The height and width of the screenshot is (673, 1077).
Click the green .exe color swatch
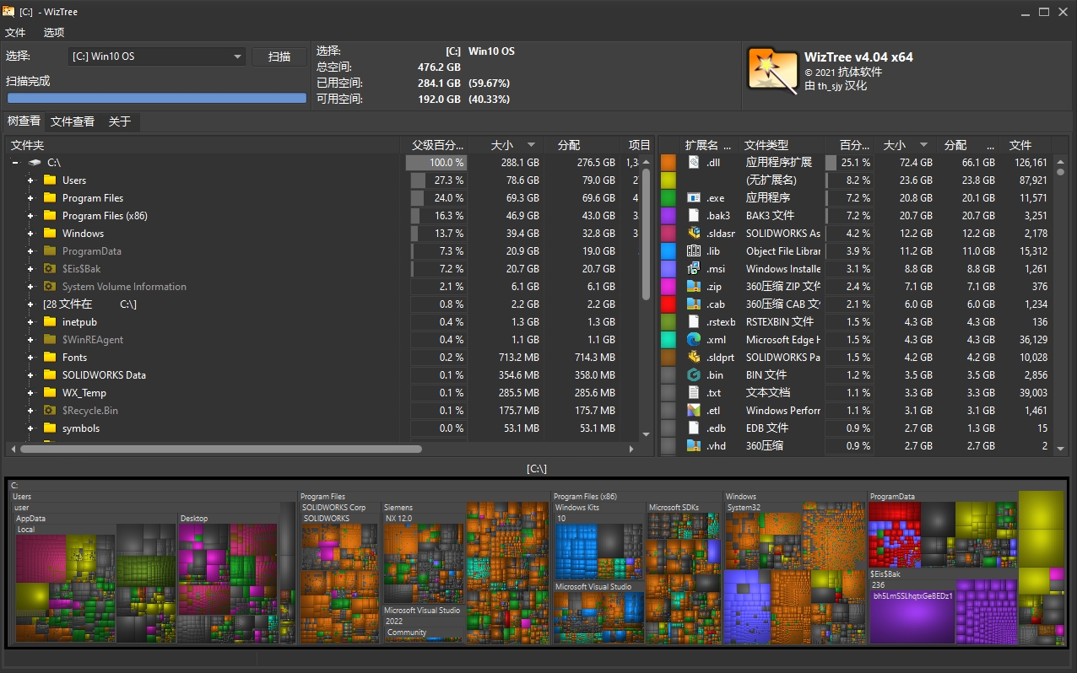click(668, 198)
